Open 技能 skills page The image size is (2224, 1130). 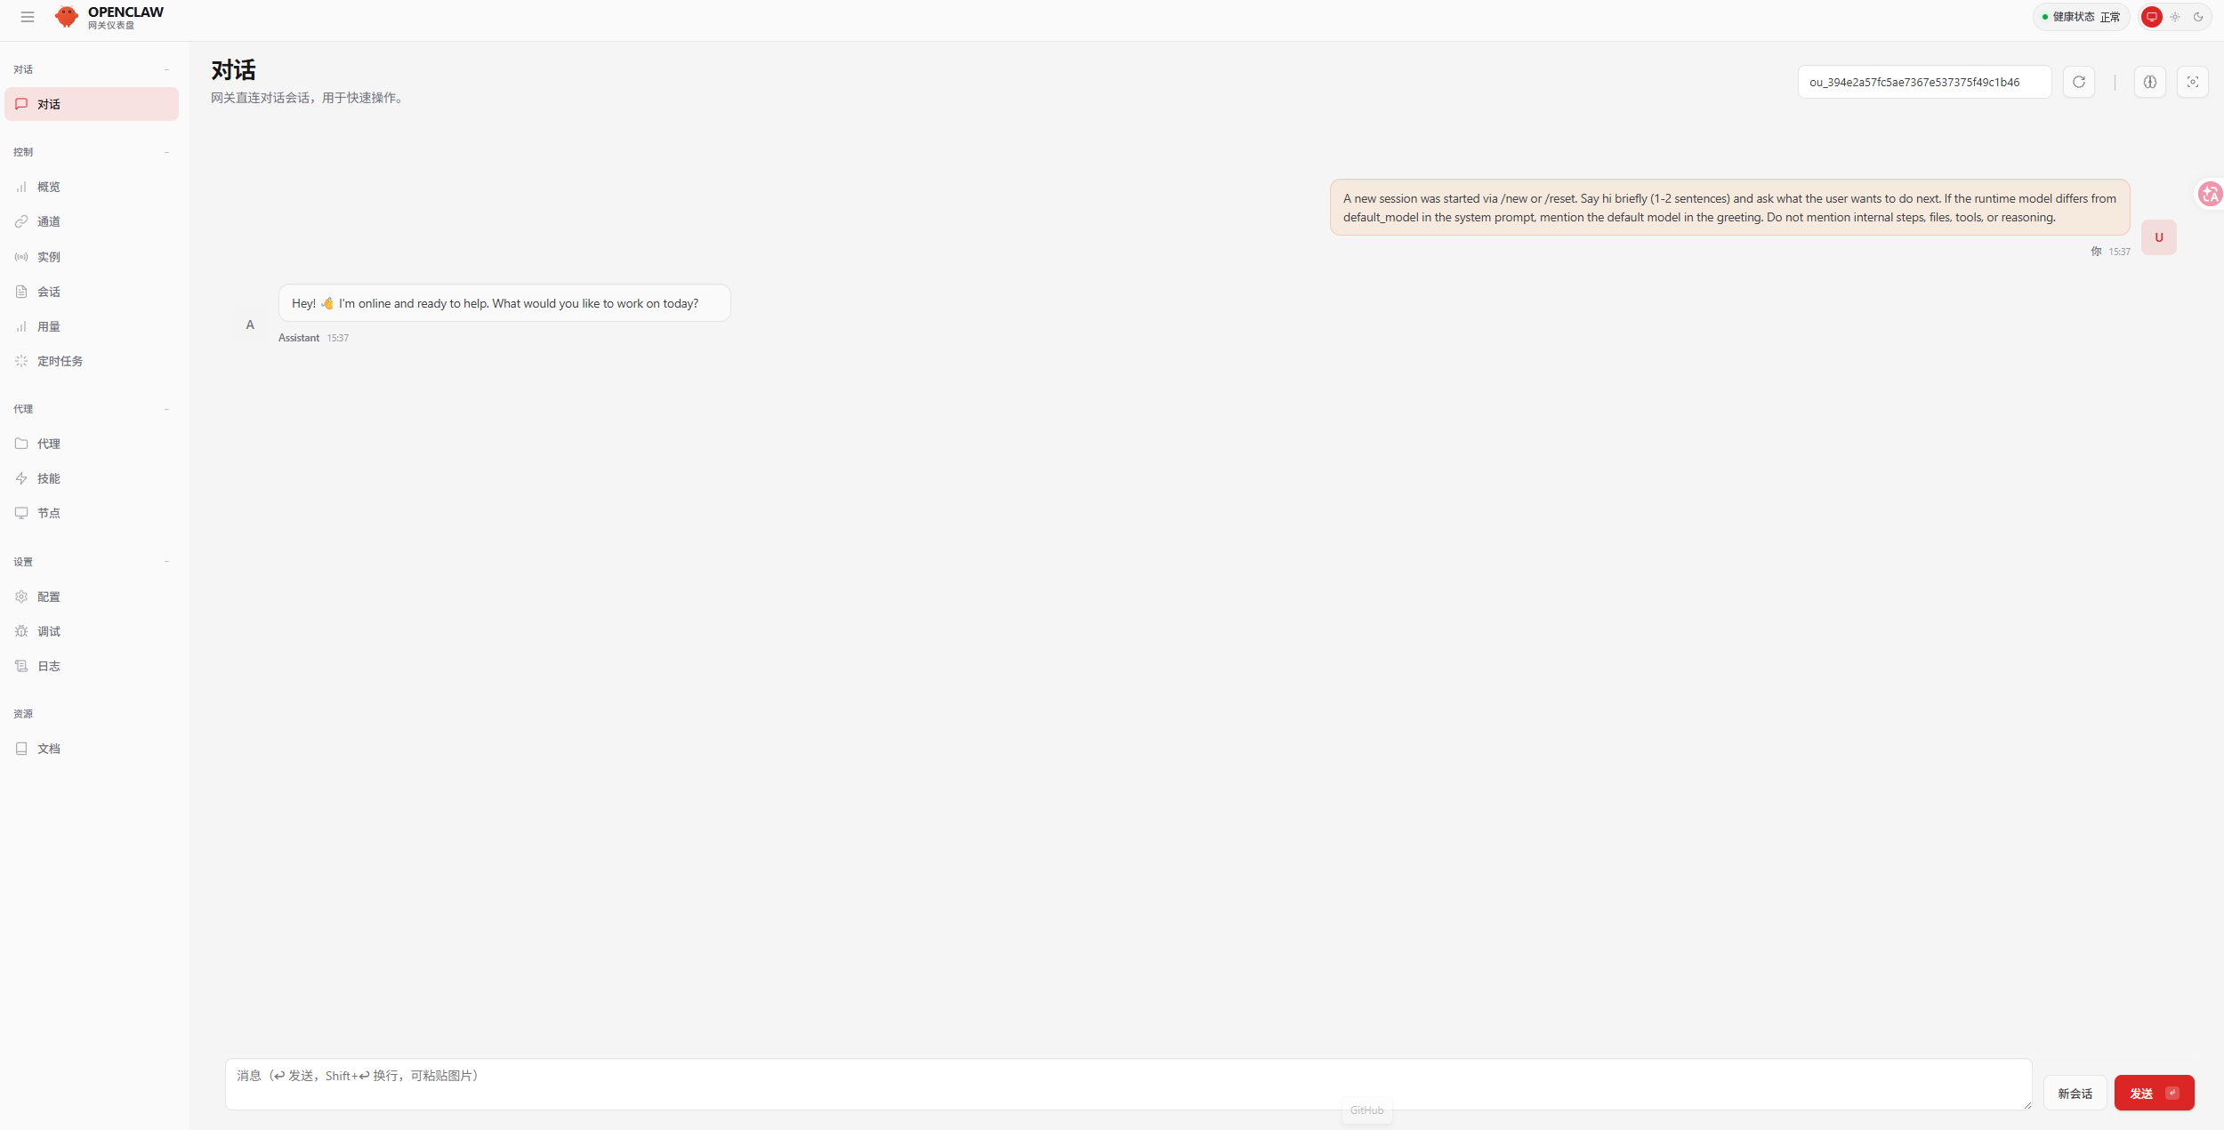pyautogui.click(x=92, y=478)
